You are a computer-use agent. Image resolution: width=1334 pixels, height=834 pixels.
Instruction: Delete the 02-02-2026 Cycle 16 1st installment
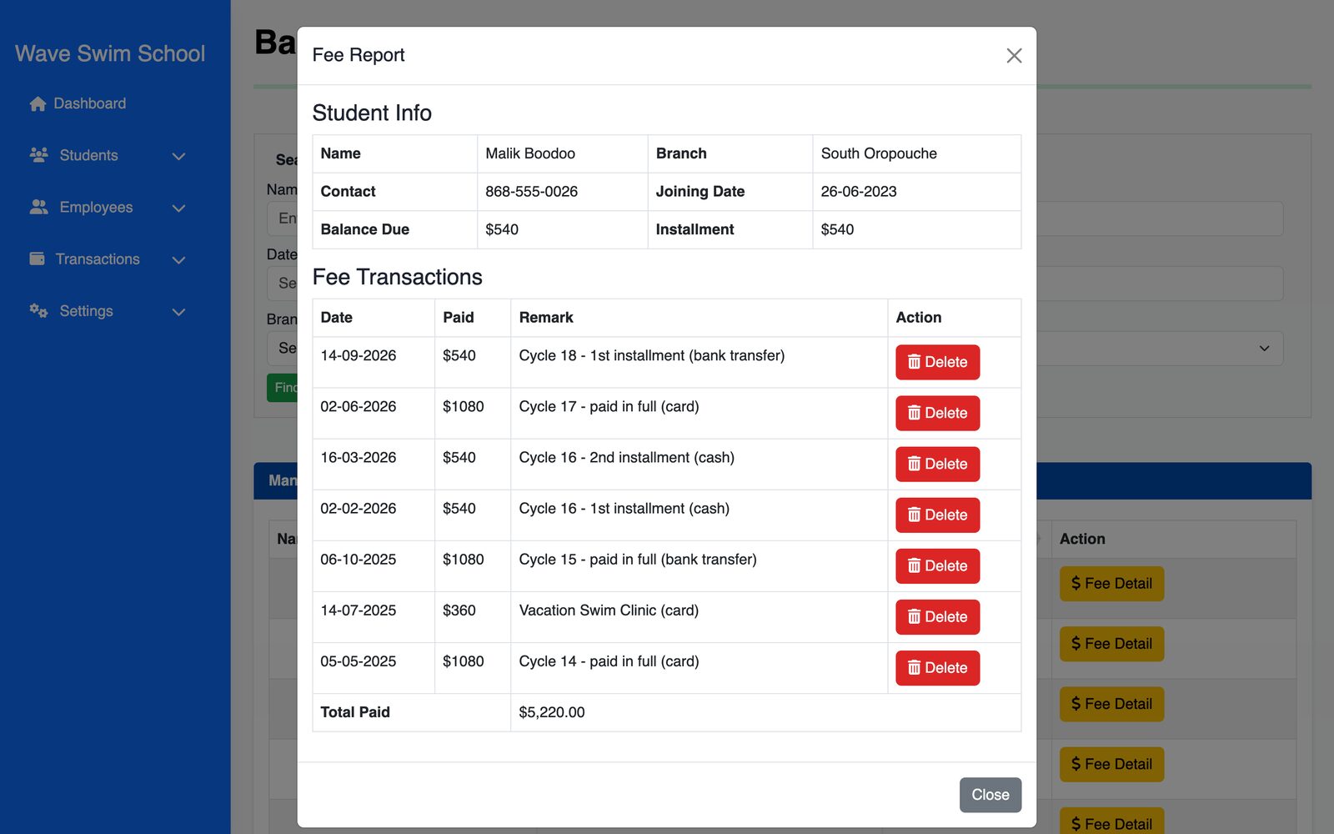pyautogui.click(x=937, y=515)
